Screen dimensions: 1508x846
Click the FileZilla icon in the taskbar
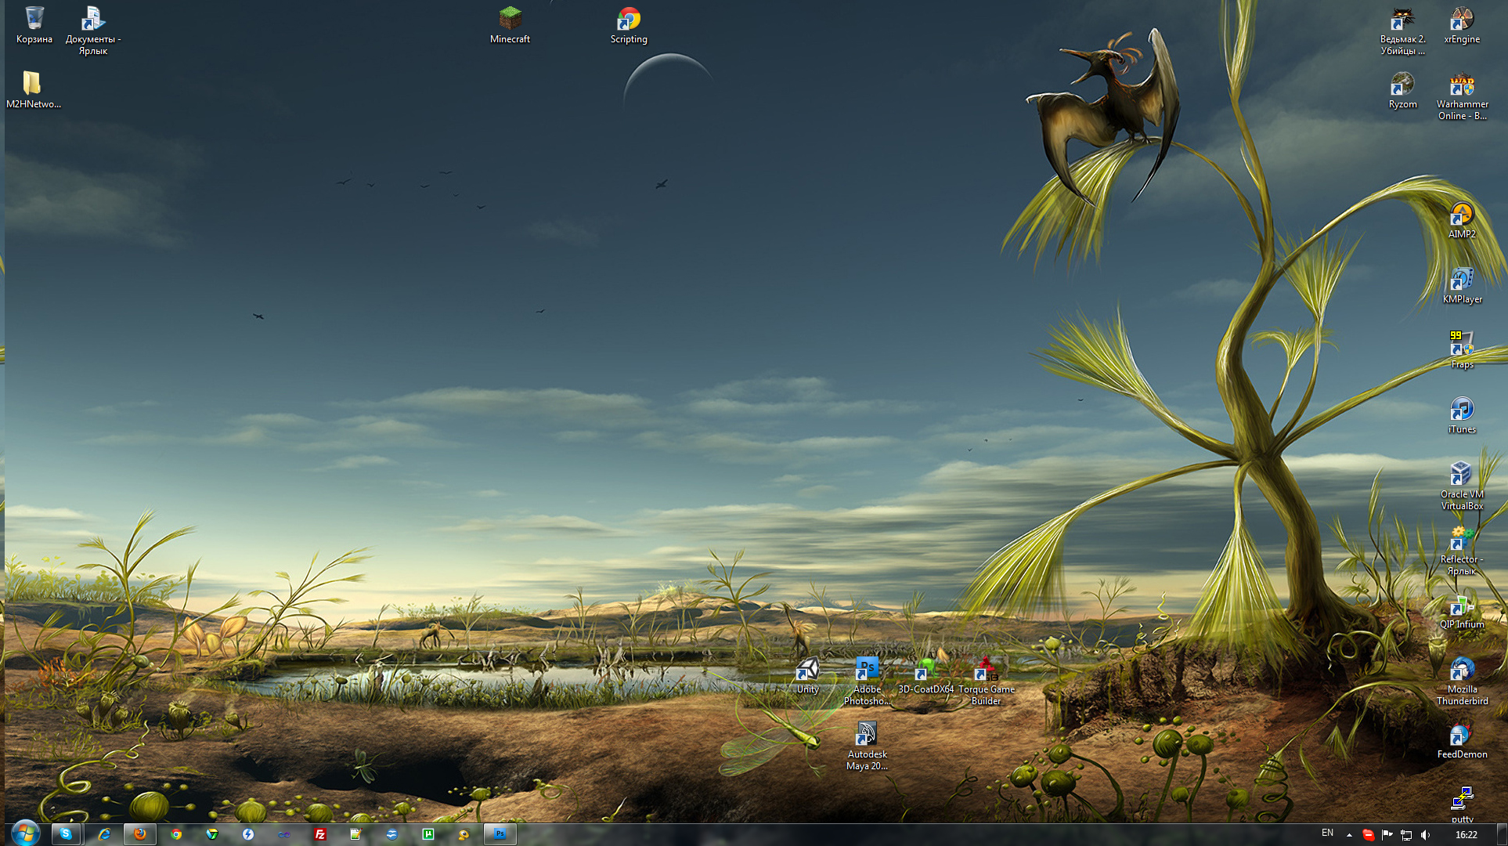point(320,834)
